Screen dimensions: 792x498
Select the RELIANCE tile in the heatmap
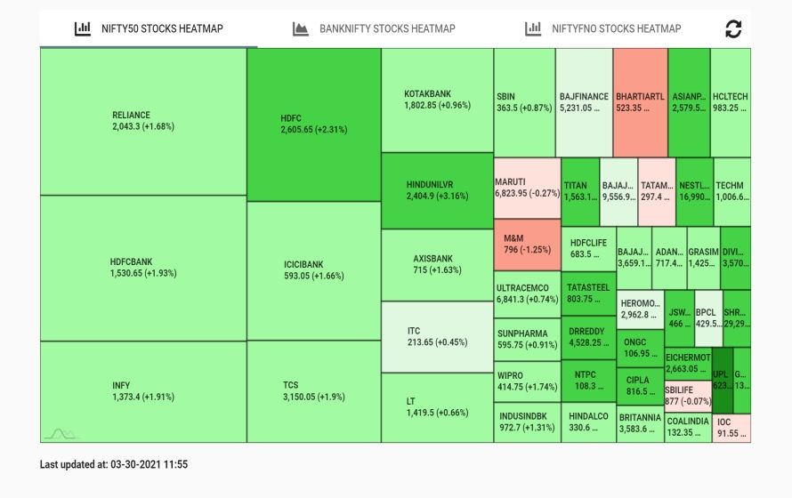coord(143,121)
